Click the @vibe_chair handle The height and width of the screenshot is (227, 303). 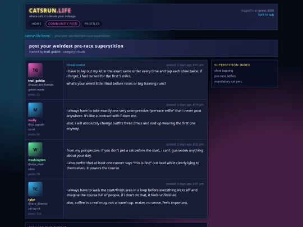pos(36,164)
